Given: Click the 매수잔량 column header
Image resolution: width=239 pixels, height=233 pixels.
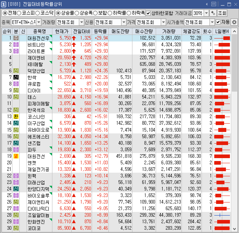Looking at the screenshot, I should coord(144,31).
